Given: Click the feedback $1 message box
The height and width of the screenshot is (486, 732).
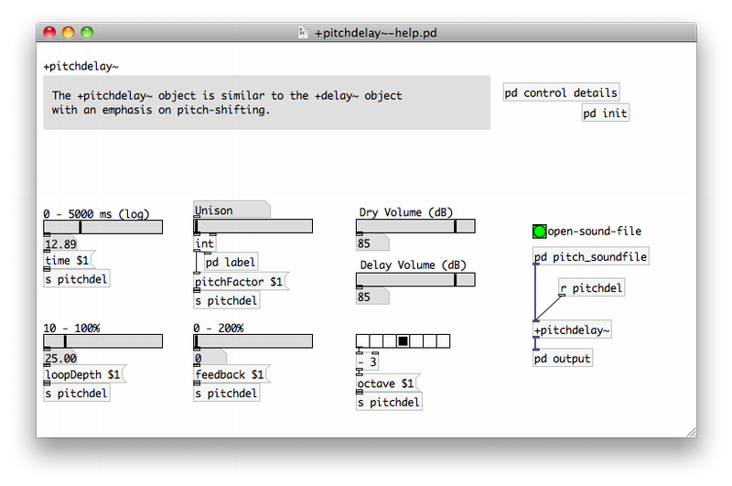Looking at the screenshot, I should tap(231, 374).
